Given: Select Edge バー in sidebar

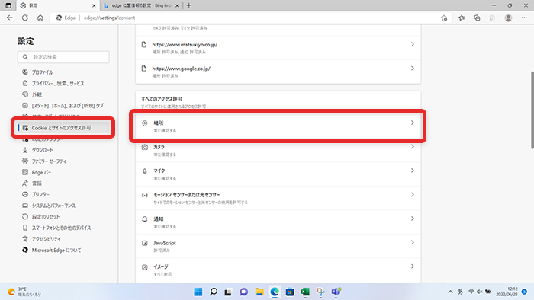Looking at the screenshot, I should (x=41, y=172).
